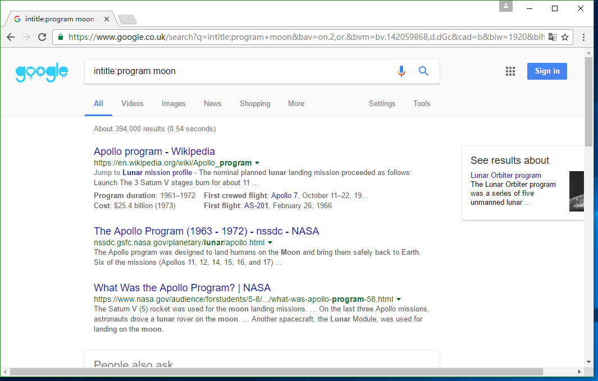Click the horizontal scrollbar left arrow
The height and width of the screenshot is (381, 598).
coord(5,371)
